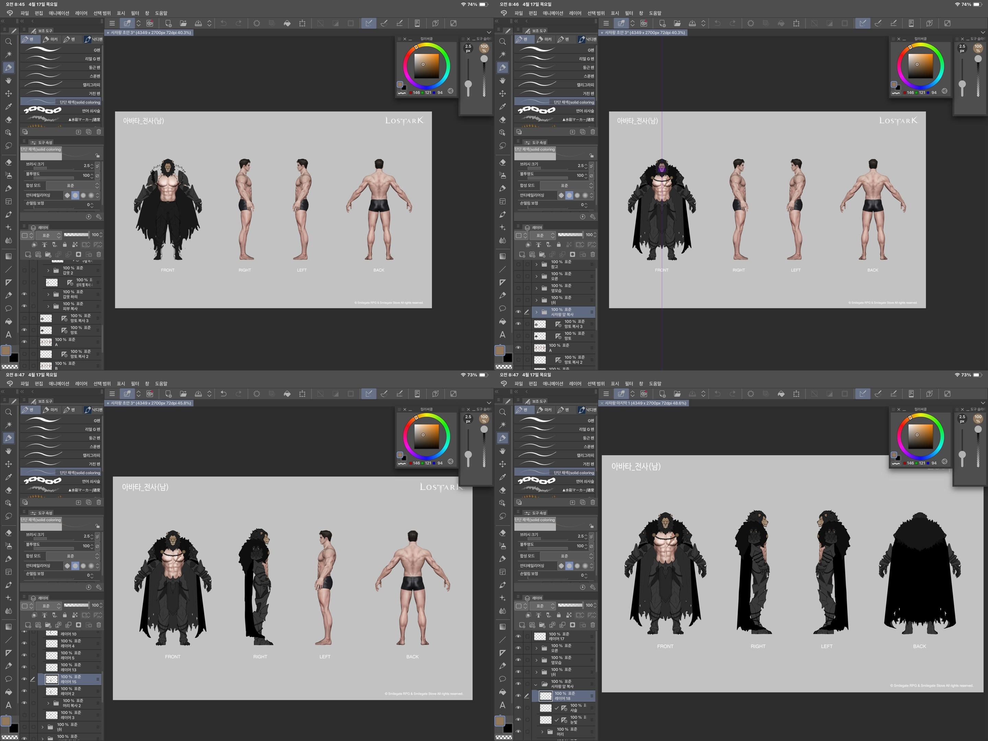Select Zoom magnifier tool in the 8:45 screenshot
988x741 pixels.
point(9,42)
